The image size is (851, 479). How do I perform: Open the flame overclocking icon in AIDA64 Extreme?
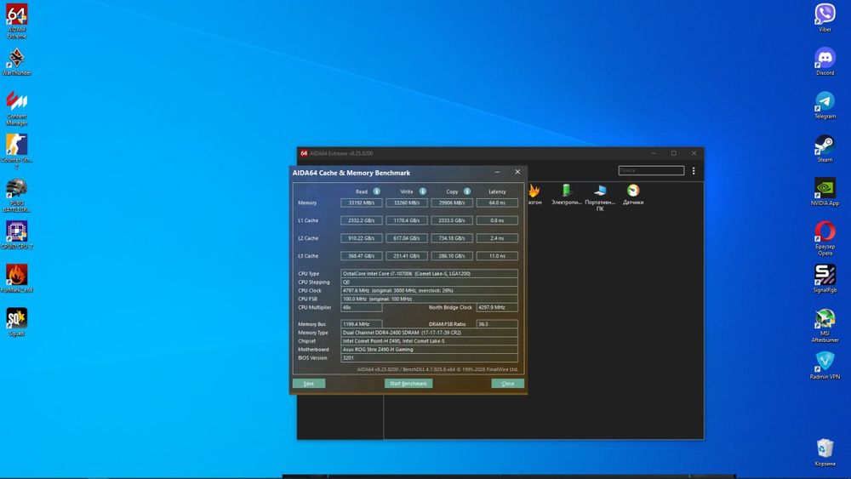[534, 194]
